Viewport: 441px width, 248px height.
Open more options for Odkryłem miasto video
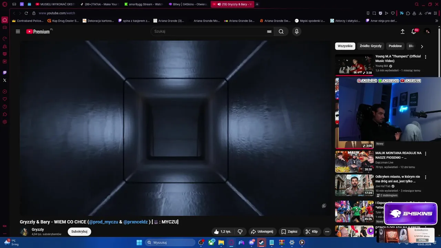point(425,177)
